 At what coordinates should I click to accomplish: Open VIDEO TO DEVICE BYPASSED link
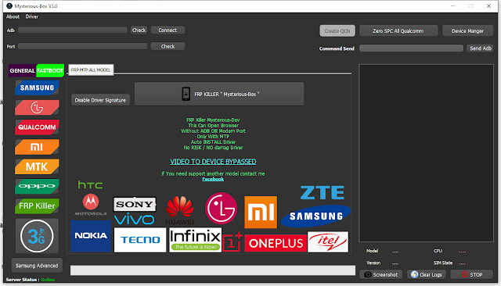click(x=213, y=162)
